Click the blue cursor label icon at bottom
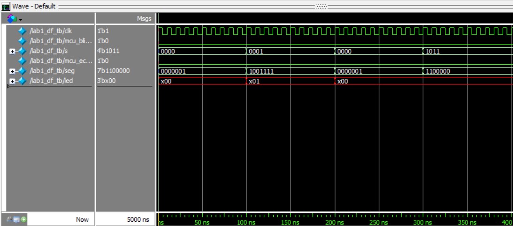The width and height of the screenshot is (513, 226). point(16,219)
